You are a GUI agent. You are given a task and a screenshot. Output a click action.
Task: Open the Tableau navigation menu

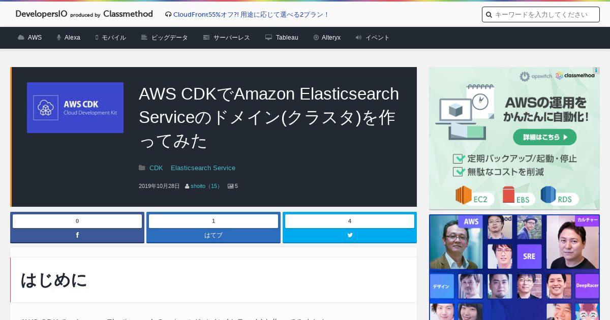click(x=282, y=38)
